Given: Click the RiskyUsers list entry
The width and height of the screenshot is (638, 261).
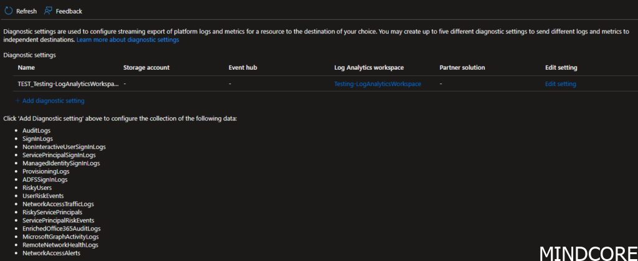Looking at the screenshot, I should pyautogui.click(x=37, y=187).
